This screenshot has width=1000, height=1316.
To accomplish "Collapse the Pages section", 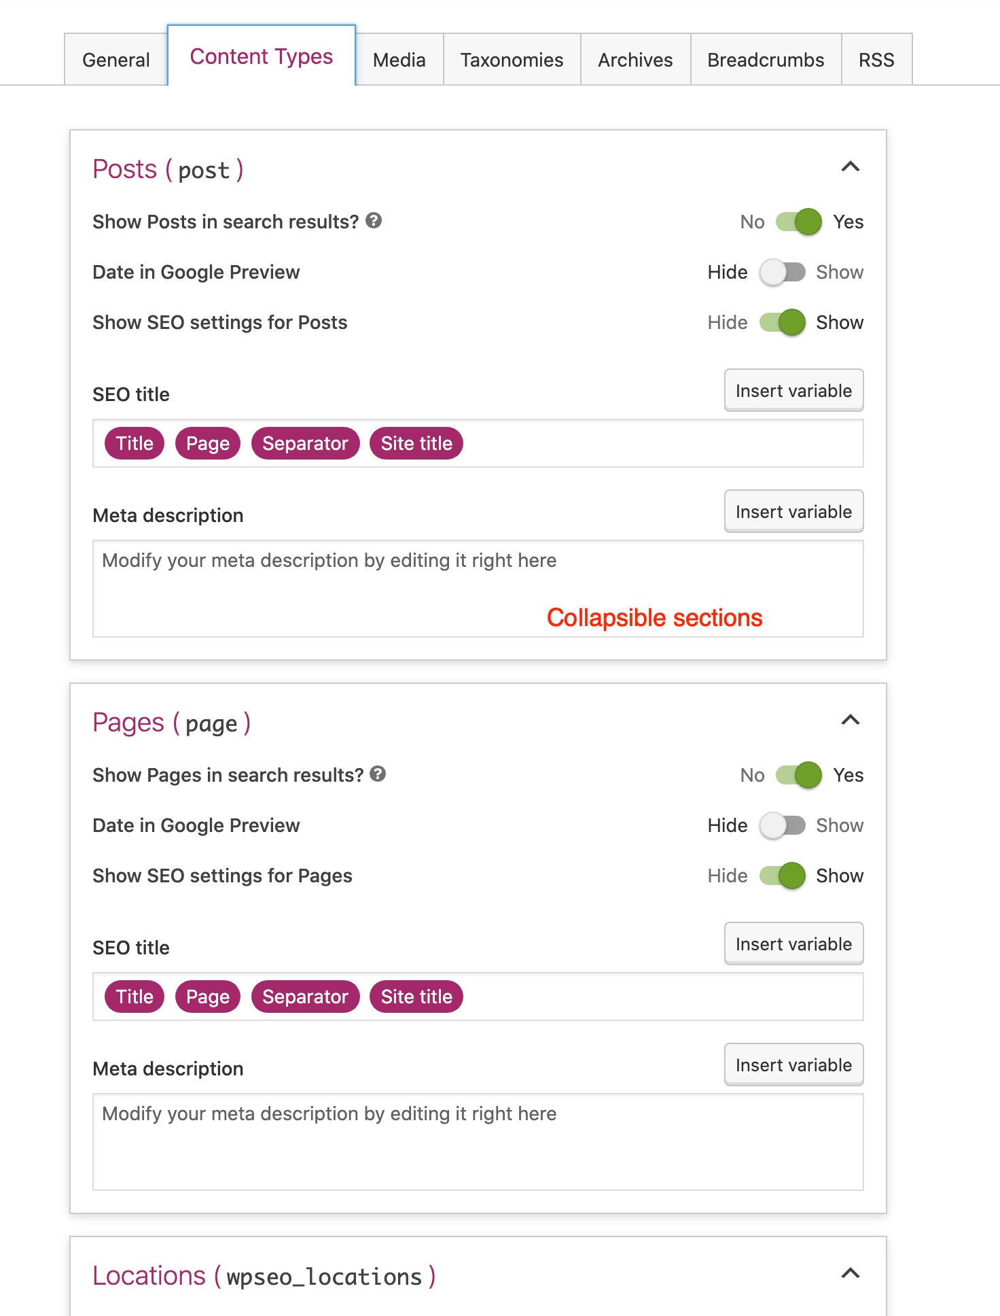I will click(851, 720).
